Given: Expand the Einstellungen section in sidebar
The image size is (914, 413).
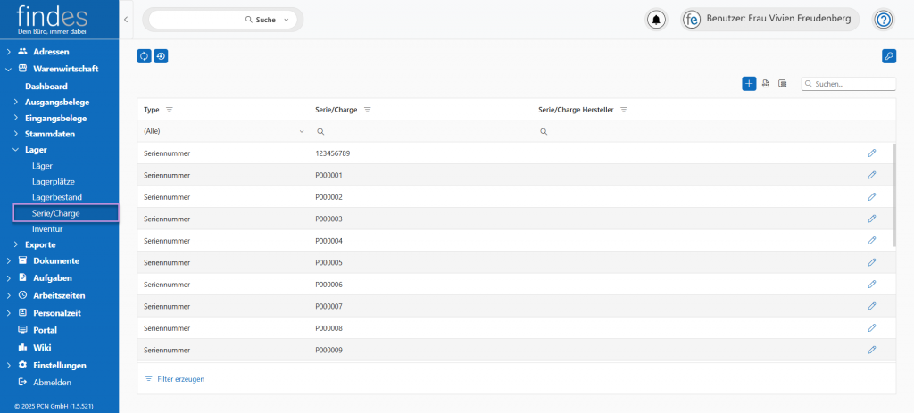Looking at the screenshot, I should tap(8, 365).
